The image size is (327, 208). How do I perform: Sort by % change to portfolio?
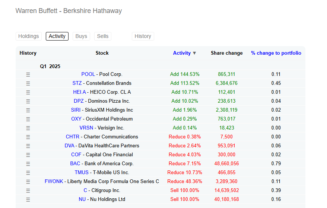click(x=276, y=53)
